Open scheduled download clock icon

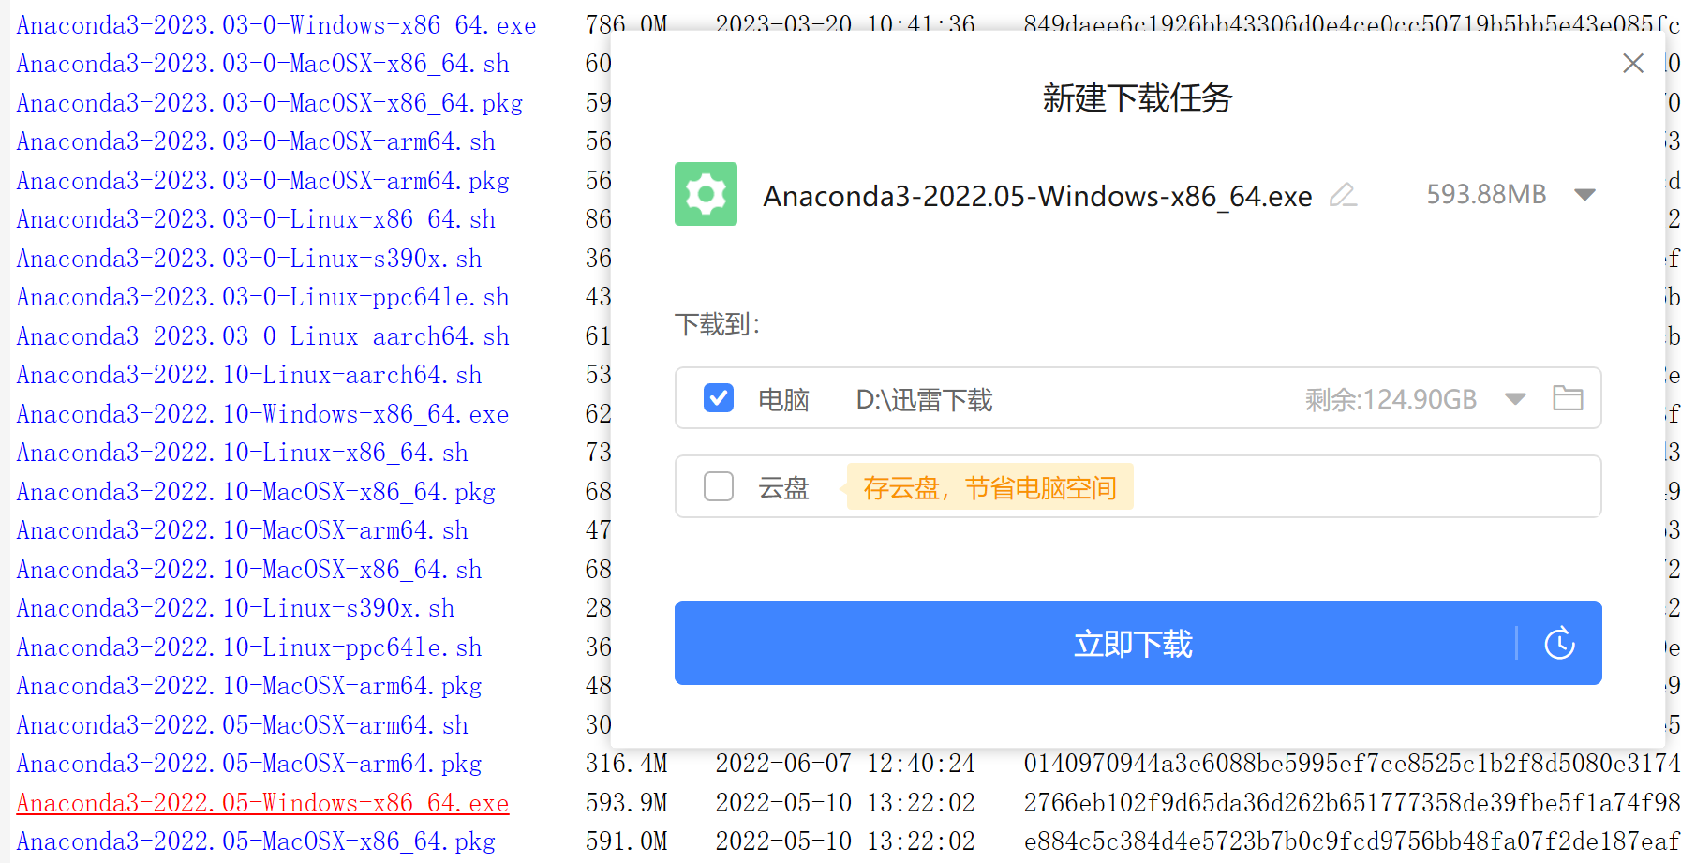coord(1559,644)
